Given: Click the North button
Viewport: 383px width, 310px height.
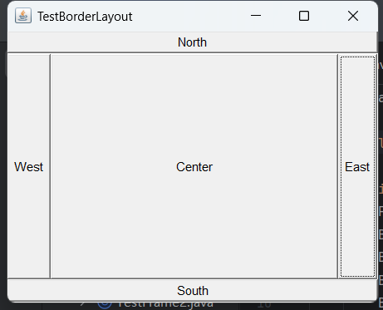Looking at the screenshot, I should pos(193,42).
